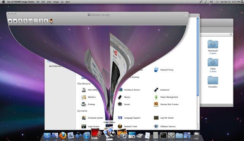This screenshot has height=141, width=244.
Task: Open the File menu
Action: point(38,2)
